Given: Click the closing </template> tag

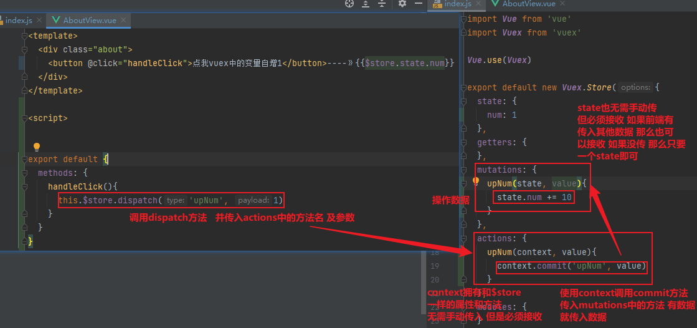Looking at the screenshot, I should pyautogui.click(x=55, y=91).
